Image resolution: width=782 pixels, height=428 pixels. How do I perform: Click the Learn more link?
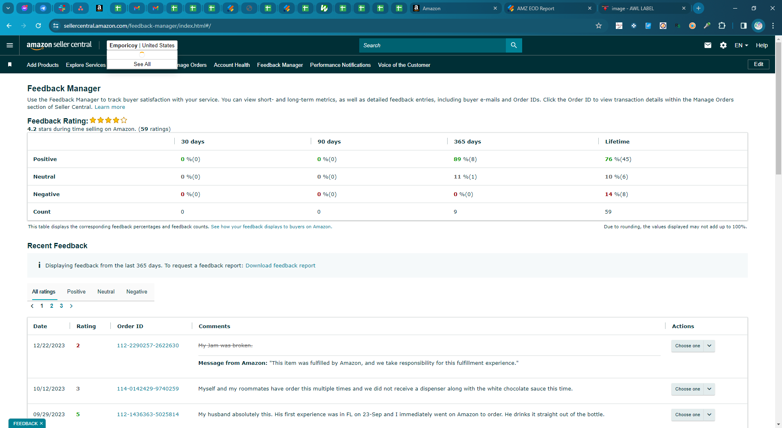click(110, 107)
